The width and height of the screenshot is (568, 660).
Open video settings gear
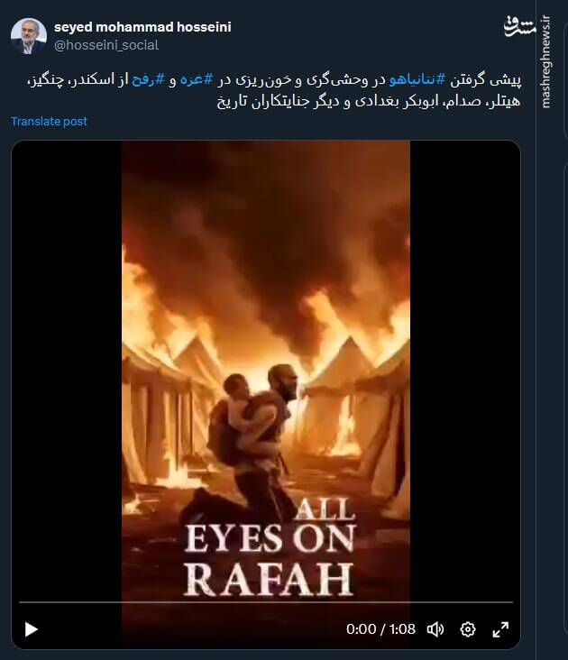tap(468, 629)
